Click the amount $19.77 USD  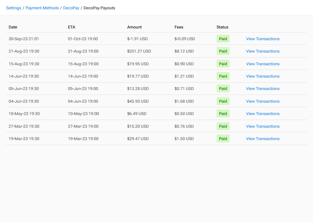(138, 76)
